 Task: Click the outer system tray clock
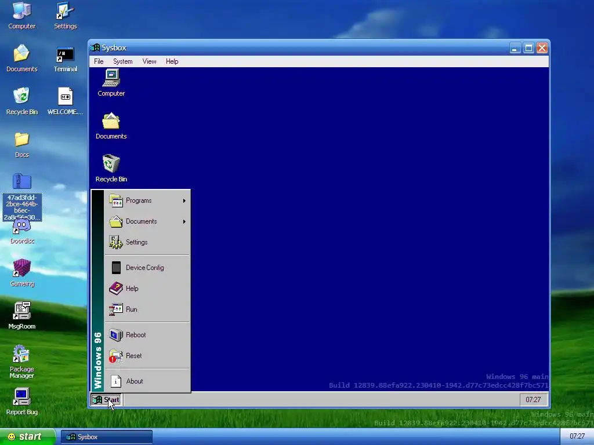coord(577,436)
